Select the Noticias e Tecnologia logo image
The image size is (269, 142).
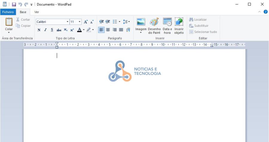135,71
